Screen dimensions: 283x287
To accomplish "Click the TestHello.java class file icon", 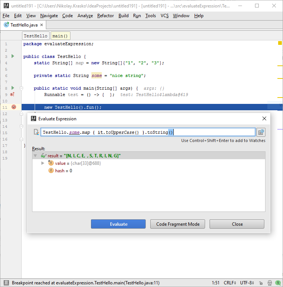I will click(6, 25).
